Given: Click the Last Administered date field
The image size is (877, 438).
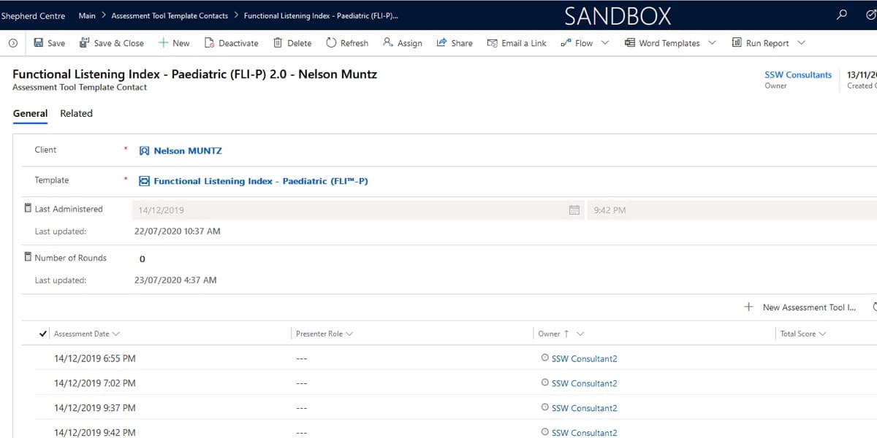Looking at the screenshot, I should (347, 210).
